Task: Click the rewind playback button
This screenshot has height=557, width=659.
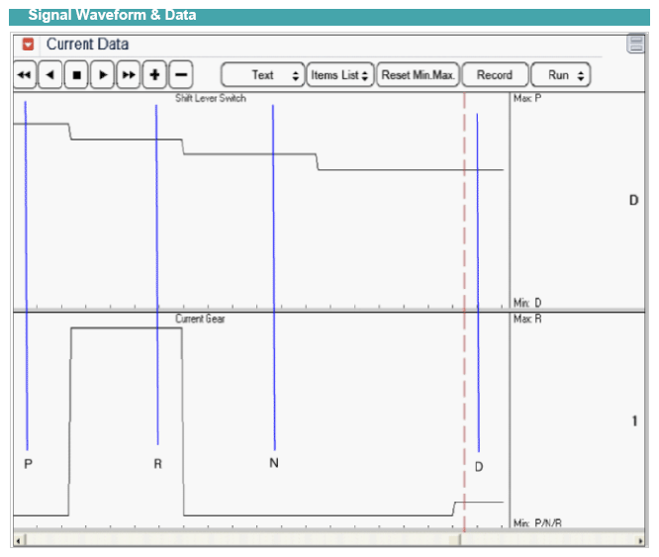Action: click(25, 75)
